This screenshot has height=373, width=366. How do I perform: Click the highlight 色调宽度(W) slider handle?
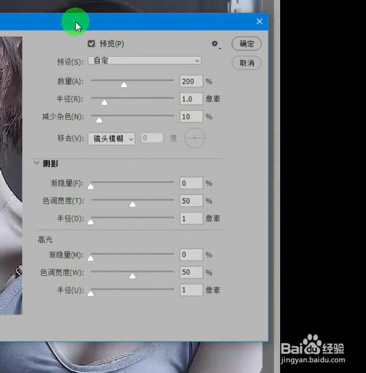point(133,276)
